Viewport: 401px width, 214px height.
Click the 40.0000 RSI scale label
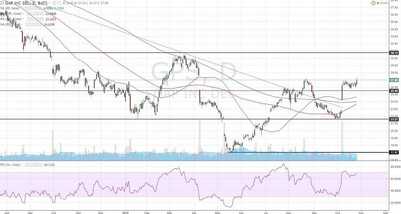point(395,191)
